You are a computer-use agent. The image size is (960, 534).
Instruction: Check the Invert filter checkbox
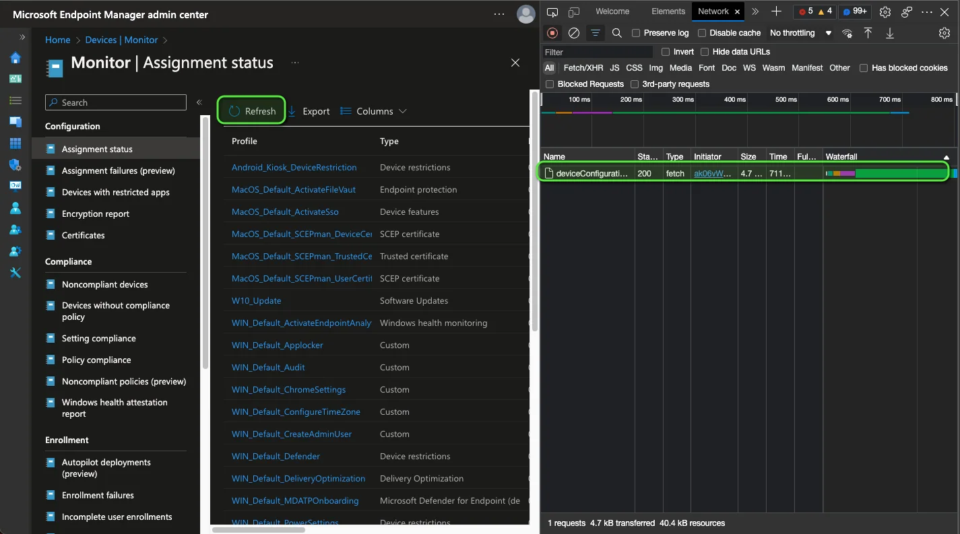(x=666, y=52)
